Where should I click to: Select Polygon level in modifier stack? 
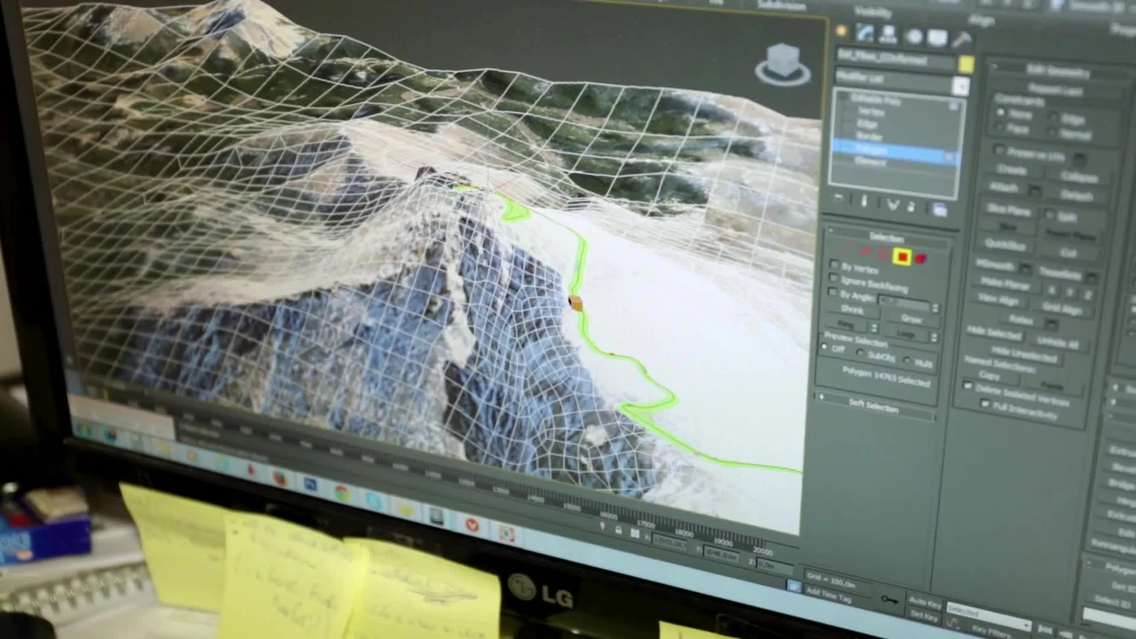click(872, 150)
